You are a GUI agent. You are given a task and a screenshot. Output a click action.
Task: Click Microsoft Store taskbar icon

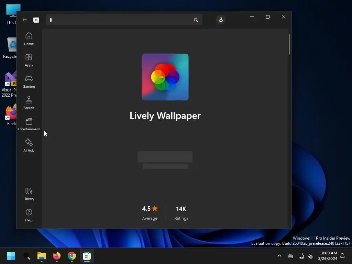[87, 256]
